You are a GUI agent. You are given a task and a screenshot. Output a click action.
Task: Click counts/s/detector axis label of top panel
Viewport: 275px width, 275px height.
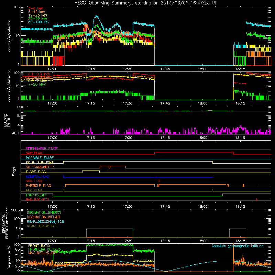(x=9, y=36)
